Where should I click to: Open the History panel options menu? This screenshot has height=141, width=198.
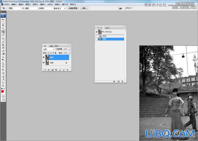(x=124, y=28)
